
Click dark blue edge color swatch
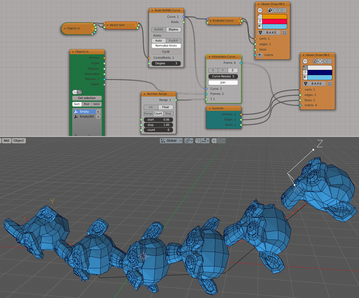320,72
